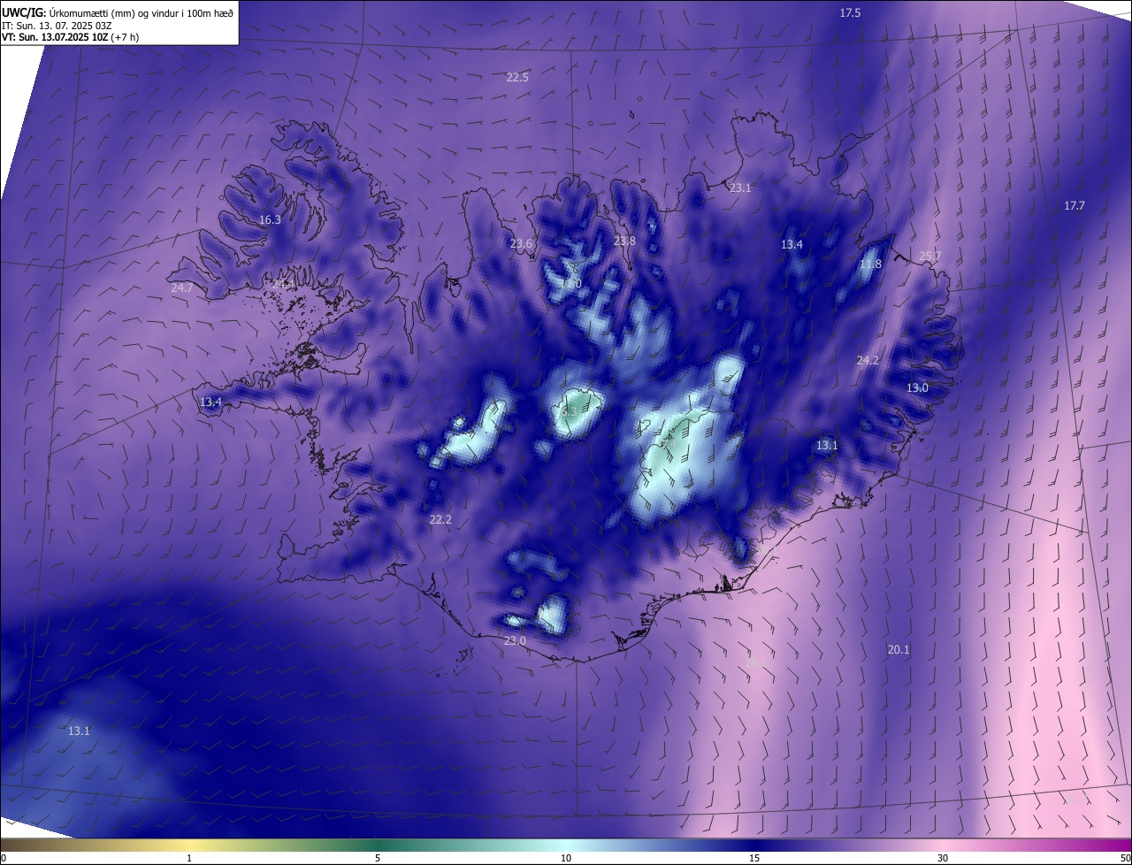Click the 5 tick on color scale

(378, 858)
